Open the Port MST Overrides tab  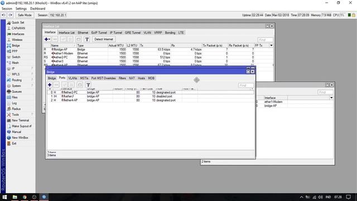coord(103,78)
